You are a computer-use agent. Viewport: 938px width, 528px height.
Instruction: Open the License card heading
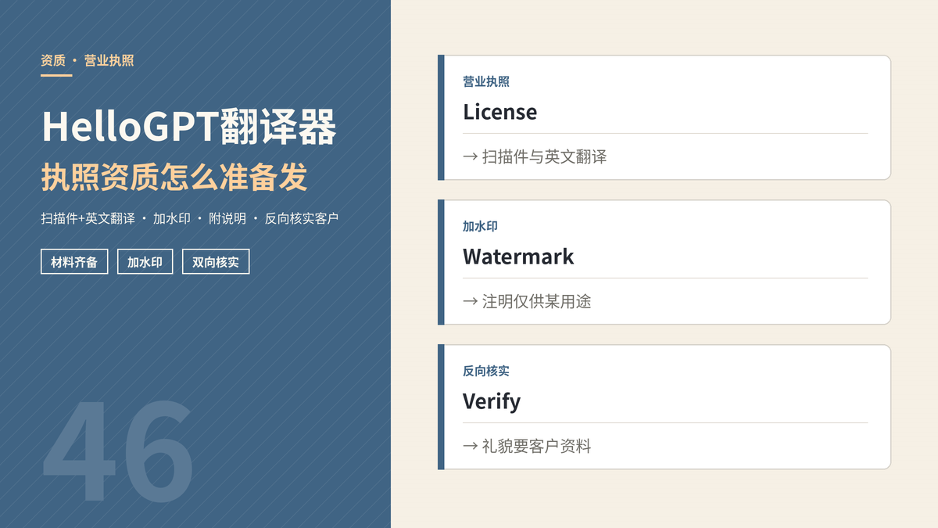[x=499, y=112]
